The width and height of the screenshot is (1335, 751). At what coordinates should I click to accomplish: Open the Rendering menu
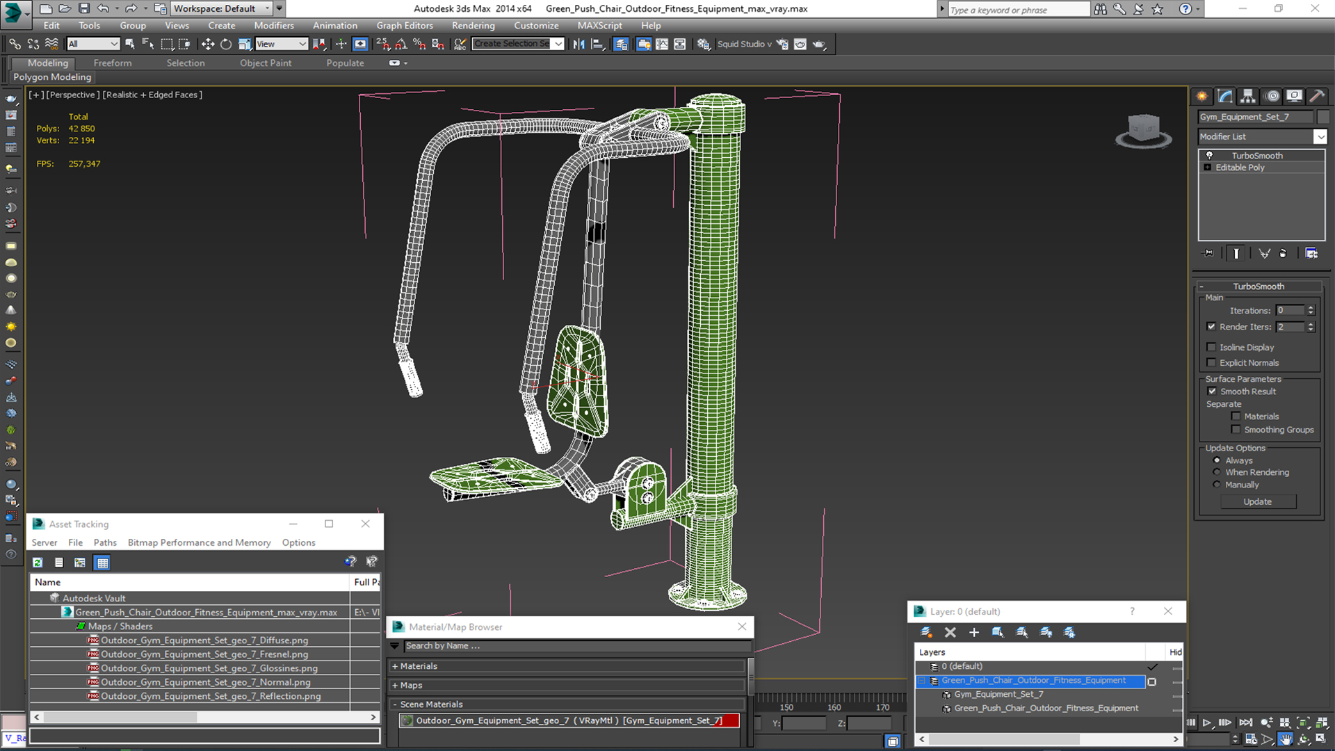474,26
